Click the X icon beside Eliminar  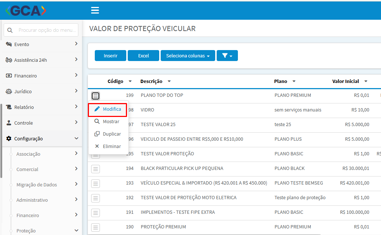tap(97, 146)
